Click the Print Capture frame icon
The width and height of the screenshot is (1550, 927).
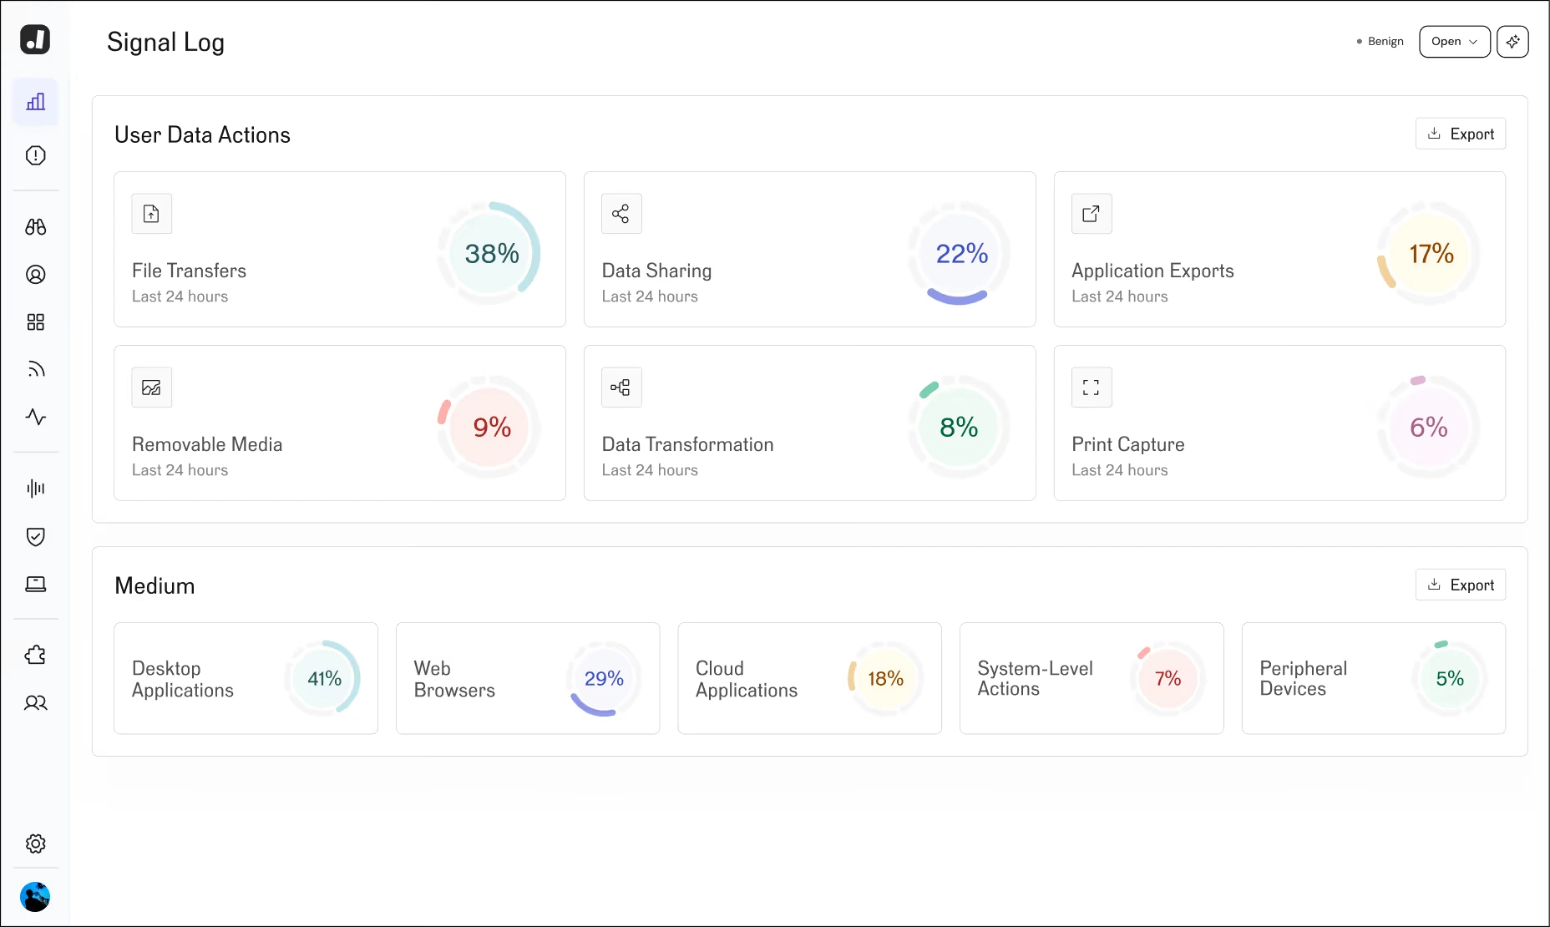coord(1092,388)
